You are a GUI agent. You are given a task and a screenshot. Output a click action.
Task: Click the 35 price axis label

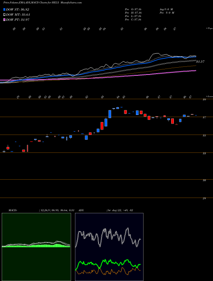point(204,135)
